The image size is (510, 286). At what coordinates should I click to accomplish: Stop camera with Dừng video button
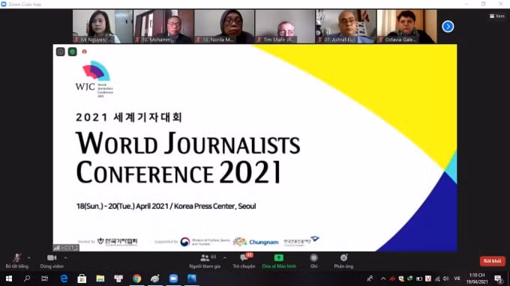coord(52,261)
